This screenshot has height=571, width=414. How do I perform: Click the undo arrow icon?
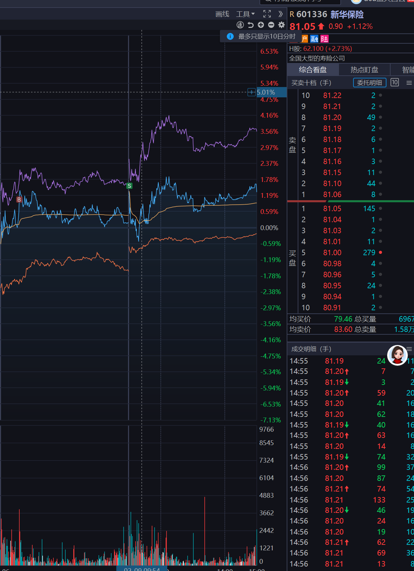coord(251,25)
